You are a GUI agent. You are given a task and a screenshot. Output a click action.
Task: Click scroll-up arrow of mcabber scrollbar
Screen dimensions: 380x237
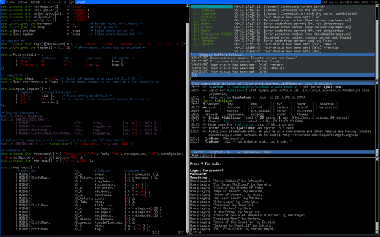[x=377, y=6]
